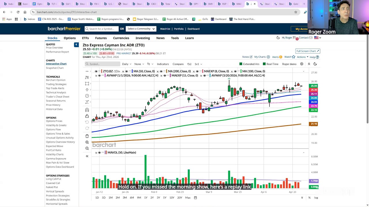The image size is (369, 207).
Task: Select the 1Y time range
Action: pos(146,198)
